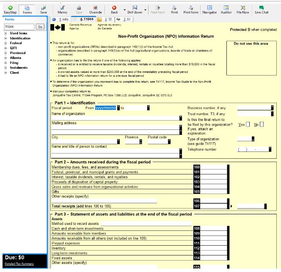Image resolution: width=281 pixels, height=272 pixels.
Task: Expand the Used forms tree node
Action: tap(6, 34)
